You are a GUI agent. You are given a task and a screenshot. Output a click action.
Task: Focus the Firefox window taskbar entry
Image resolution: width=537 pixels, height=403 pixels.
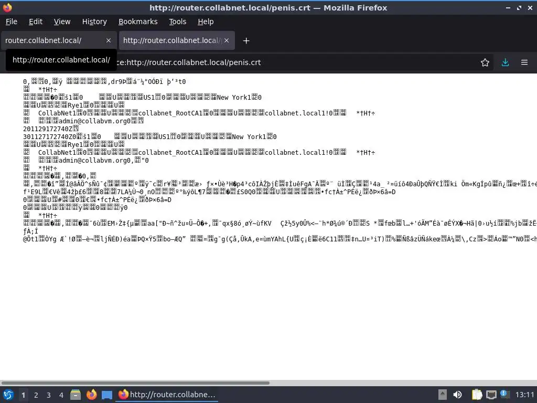point(167,395)
